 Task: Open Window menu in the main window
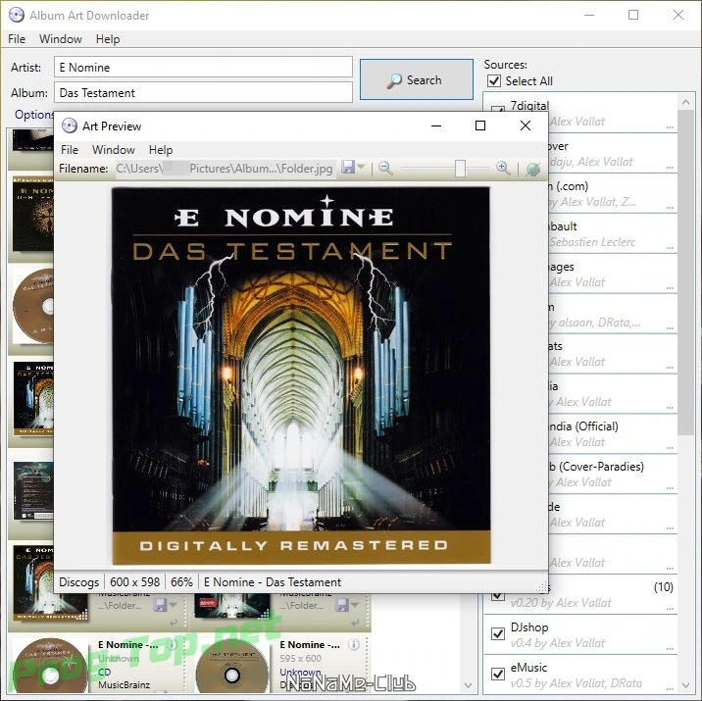tap(61, 39)
